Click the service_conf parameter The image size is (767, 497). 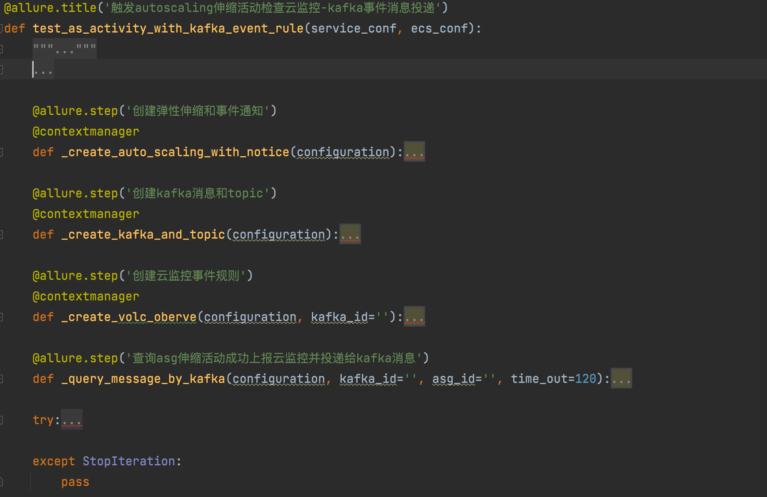tap(353, 29)
